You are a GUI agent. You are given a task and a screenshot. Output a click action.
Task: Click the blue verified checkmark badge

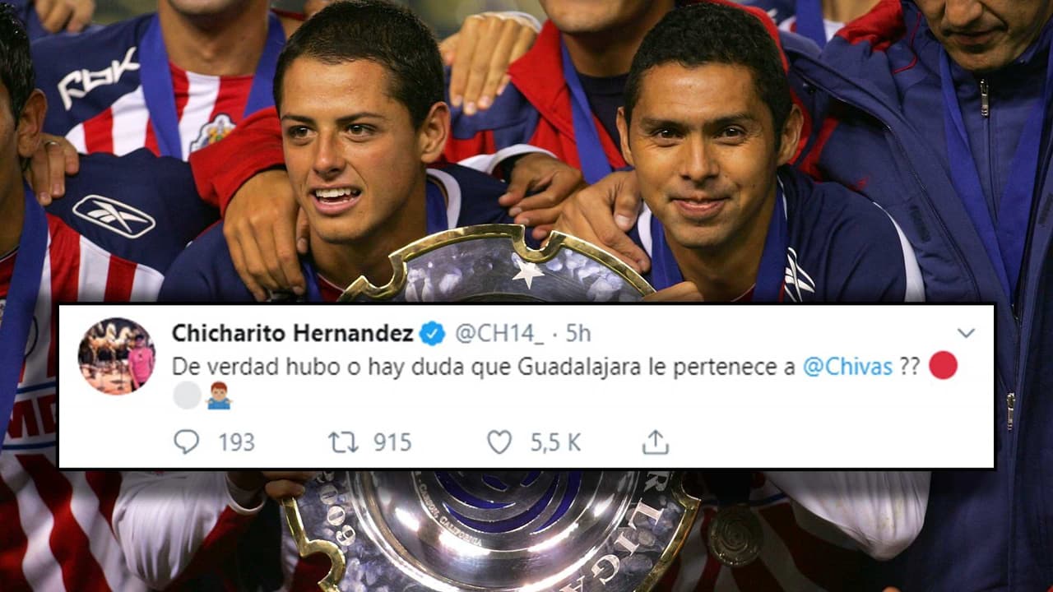click(x=433, y=333)
